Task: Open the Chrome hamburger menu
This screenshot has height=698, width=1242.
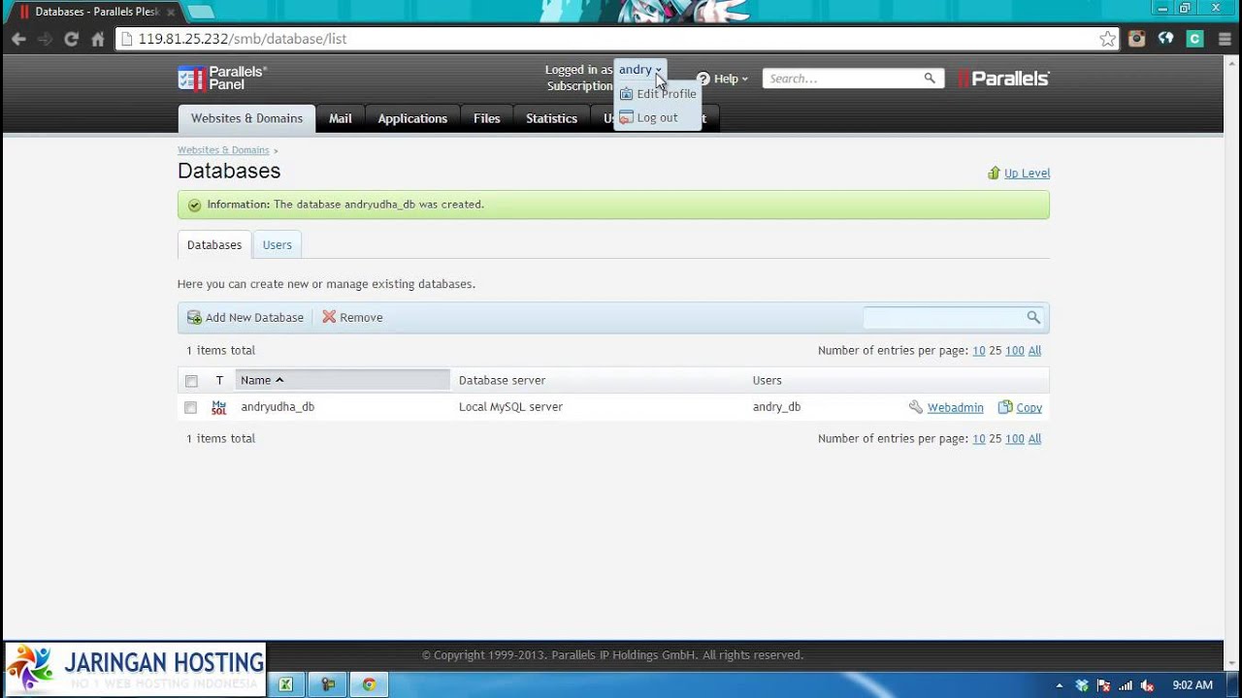Action: 1224,39
